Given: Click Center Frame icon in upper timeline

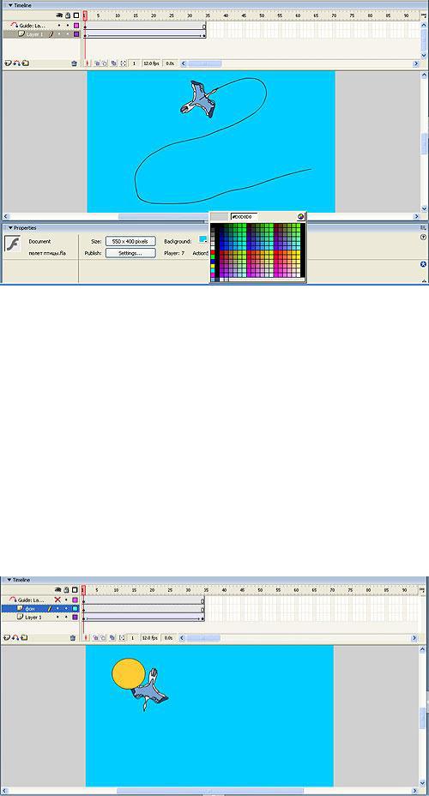Looking at the screenshot, I should click(86, 63).
